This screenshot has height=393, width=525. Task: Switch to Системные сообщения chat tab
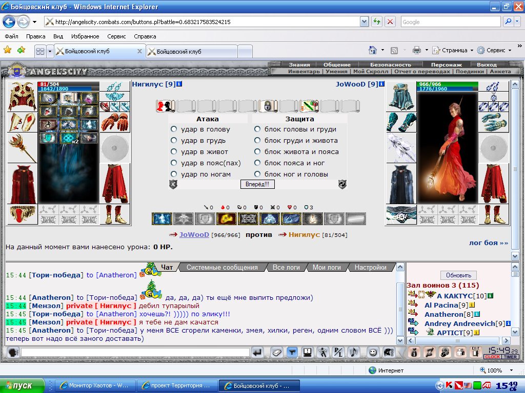point(222,267)
